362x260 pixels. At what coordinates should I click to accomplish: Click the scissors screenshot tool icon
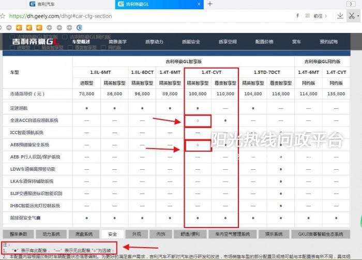pos(352,15)
